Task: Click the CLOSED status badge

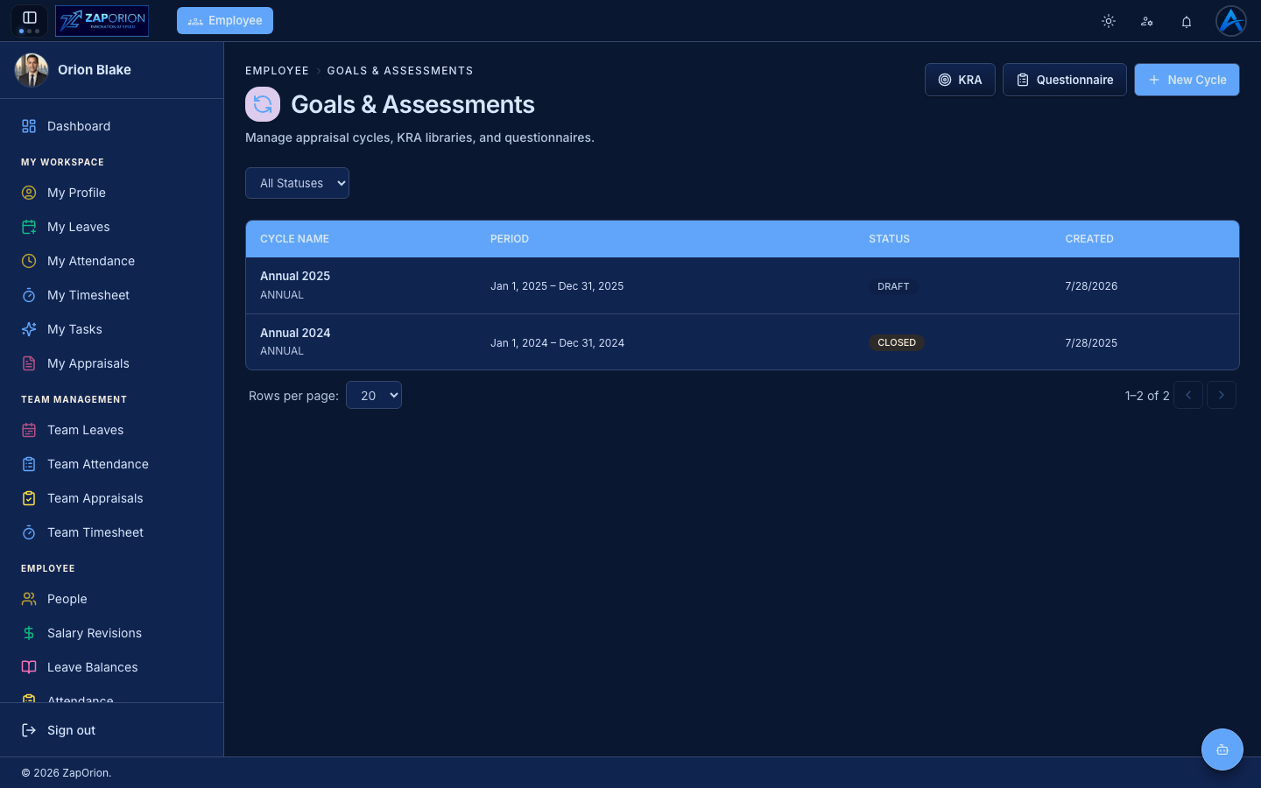Action: click(x=897, y=342)
